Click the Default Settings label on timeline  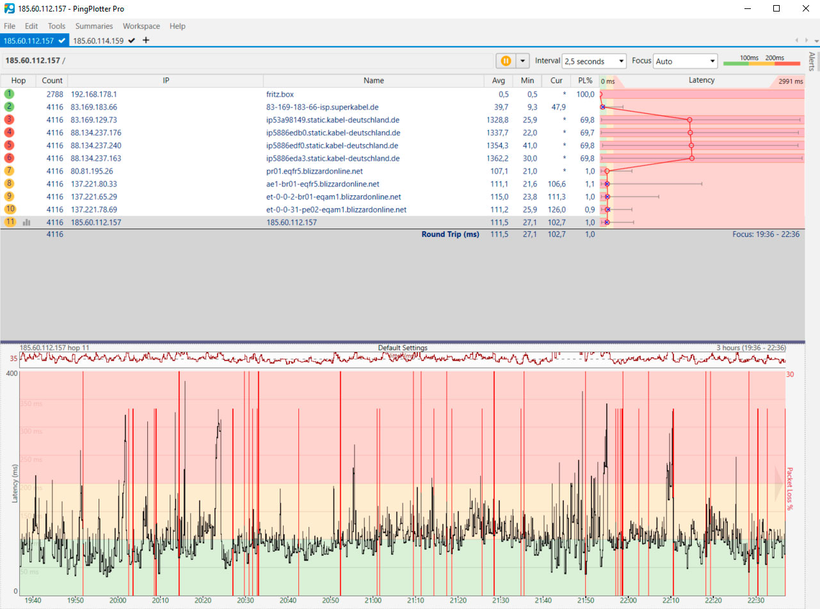[x=402, y=348]
